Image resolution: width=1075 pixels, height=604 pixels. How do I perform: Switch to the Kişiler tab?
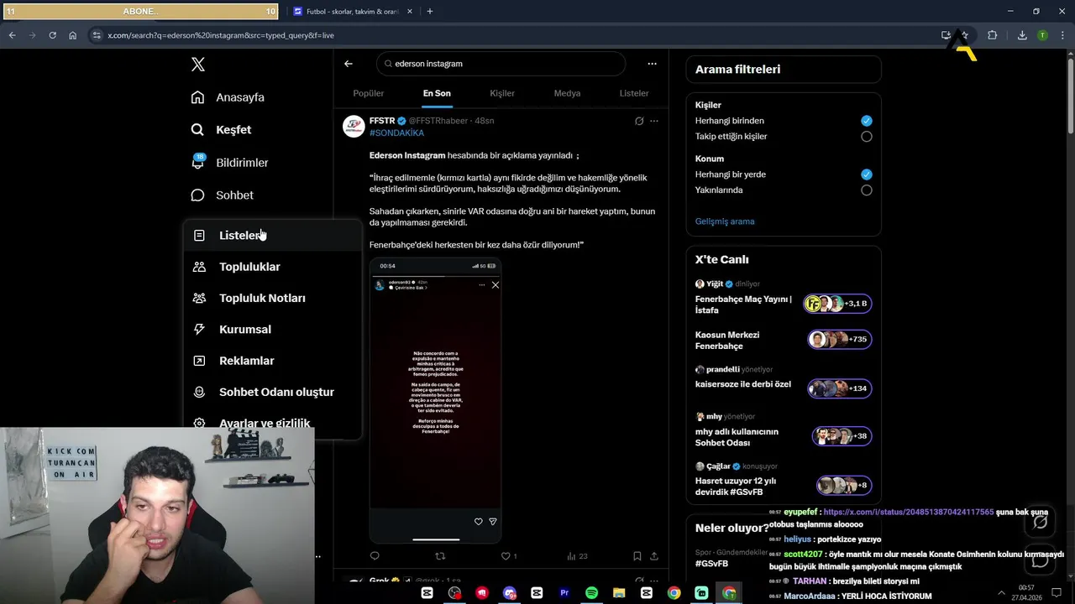tap(502, 93)
